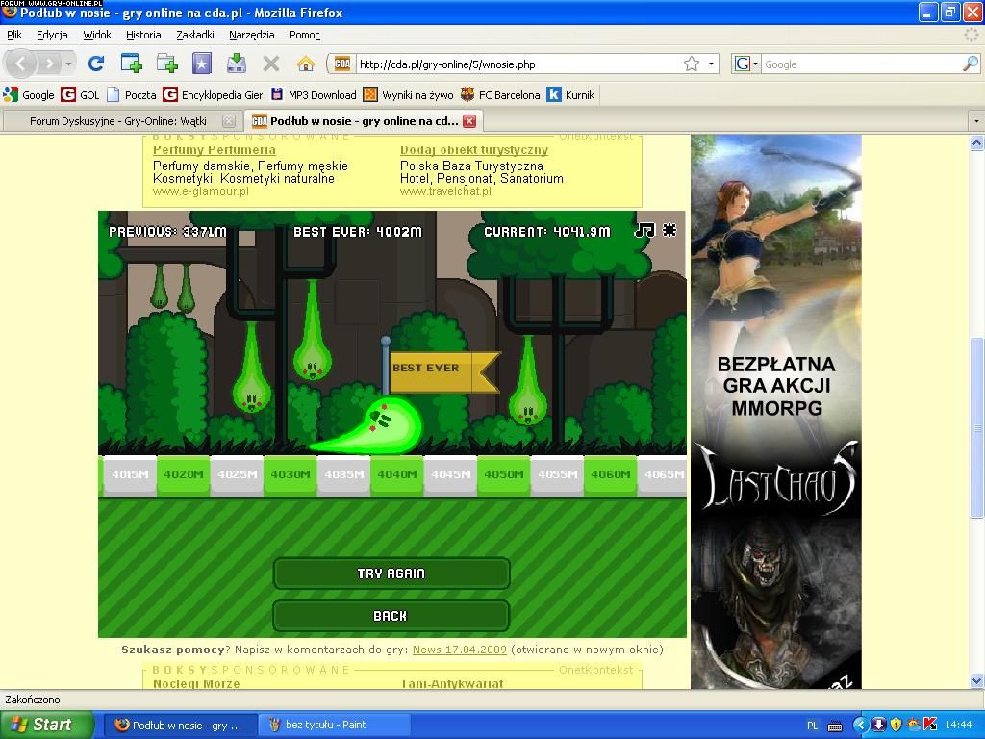Open the MP3 Download bookmark
Viewport: 985px width, 739px height.
pyautogui.click(x=314, y=95)
